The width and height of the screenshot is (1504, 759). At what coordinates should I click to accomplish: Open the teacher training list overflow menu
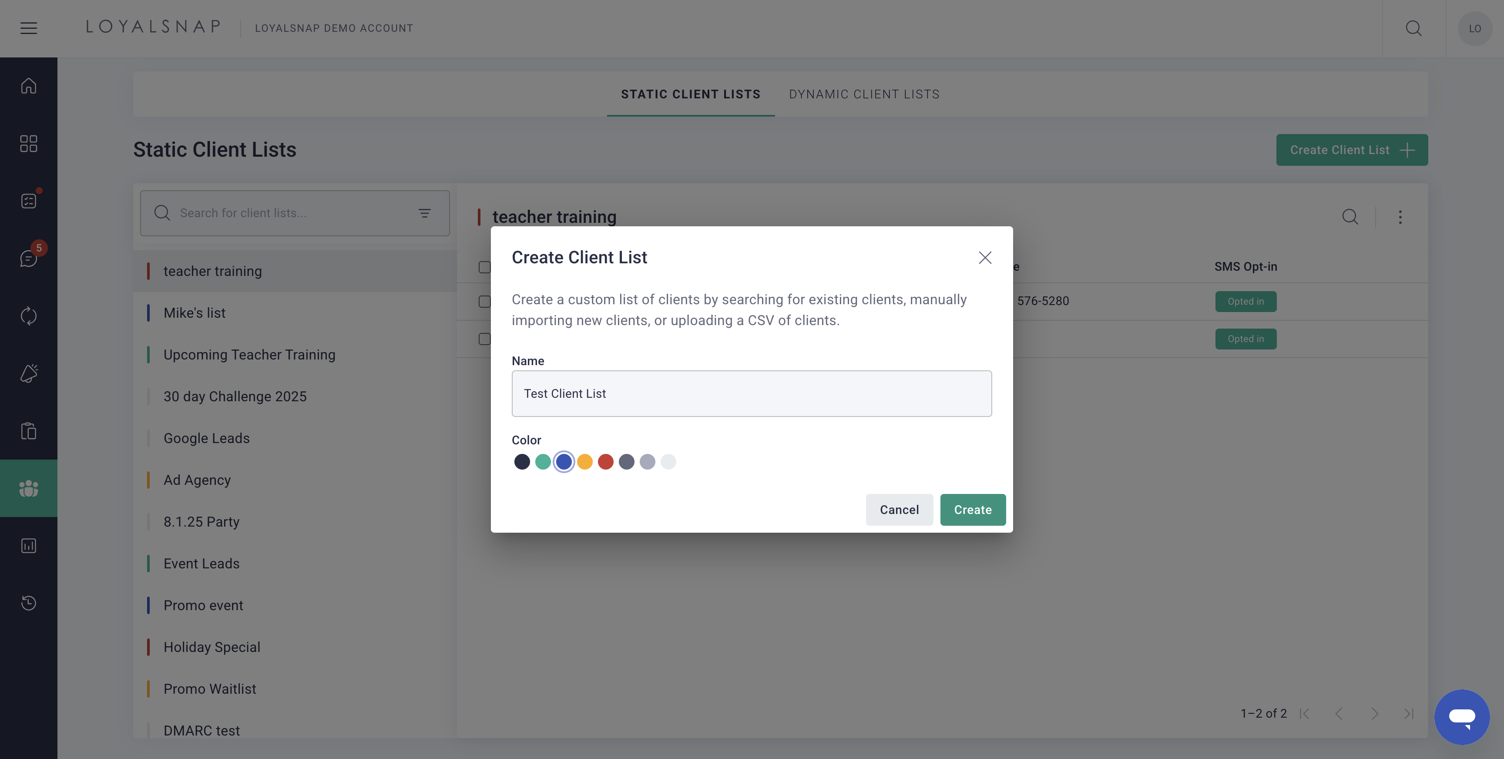1401,217
